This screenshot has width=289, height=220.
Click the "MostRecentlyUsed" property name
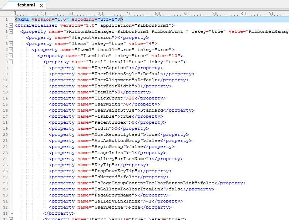[x=117, y=135]
